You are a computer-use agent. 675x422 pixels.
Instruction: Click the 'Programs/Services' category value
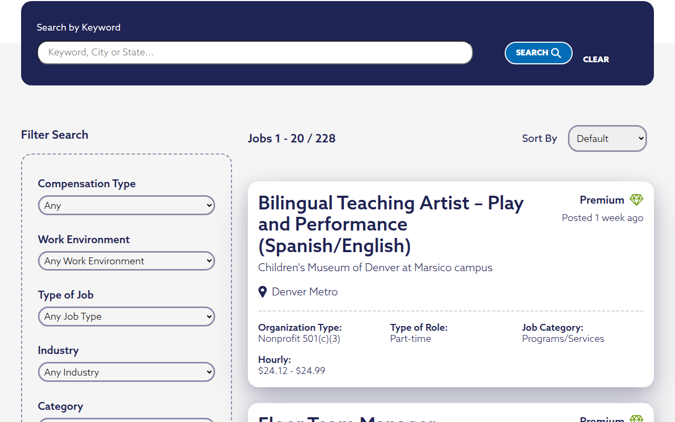tap(563, 339)
